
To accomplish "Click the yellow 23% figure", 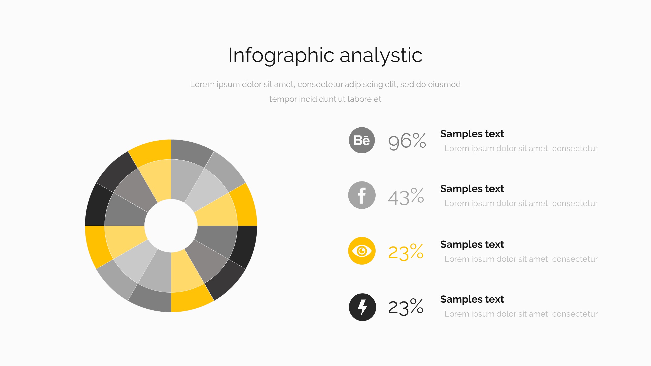I will point(406,252).
